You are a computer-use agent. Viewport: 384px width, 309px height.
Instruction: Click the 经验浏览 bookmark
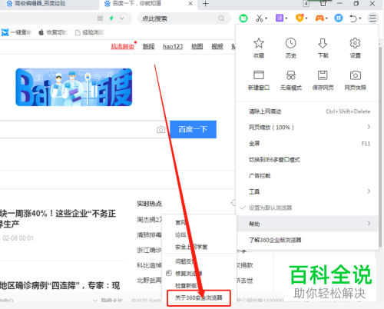pyautogui.click(x=89, y=32)
